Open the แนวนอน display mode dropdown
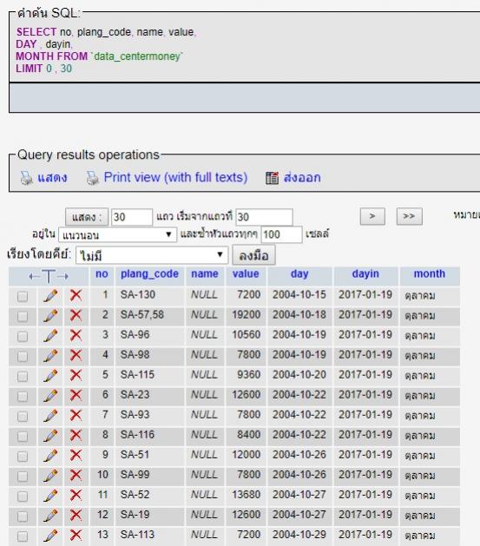 click(x=118, y=234)
